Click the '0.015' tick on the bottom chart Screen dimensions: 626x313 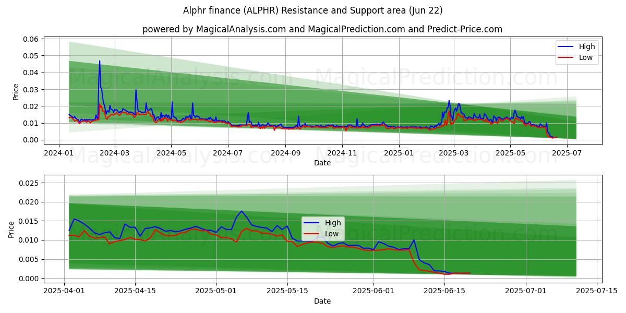click(x=30, y=221)
